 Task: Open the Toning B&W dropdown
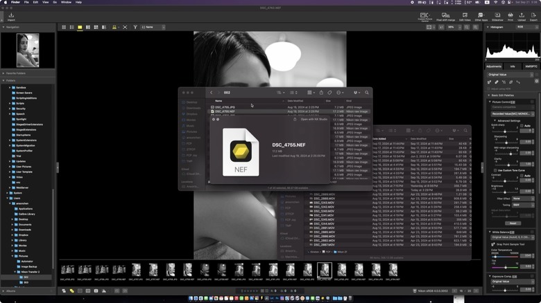click(x=523, y=205)
